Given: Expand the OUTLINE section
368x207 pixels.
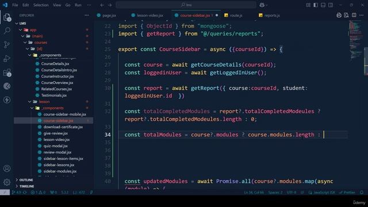Looking at the screenshot, I should (26, 180).
